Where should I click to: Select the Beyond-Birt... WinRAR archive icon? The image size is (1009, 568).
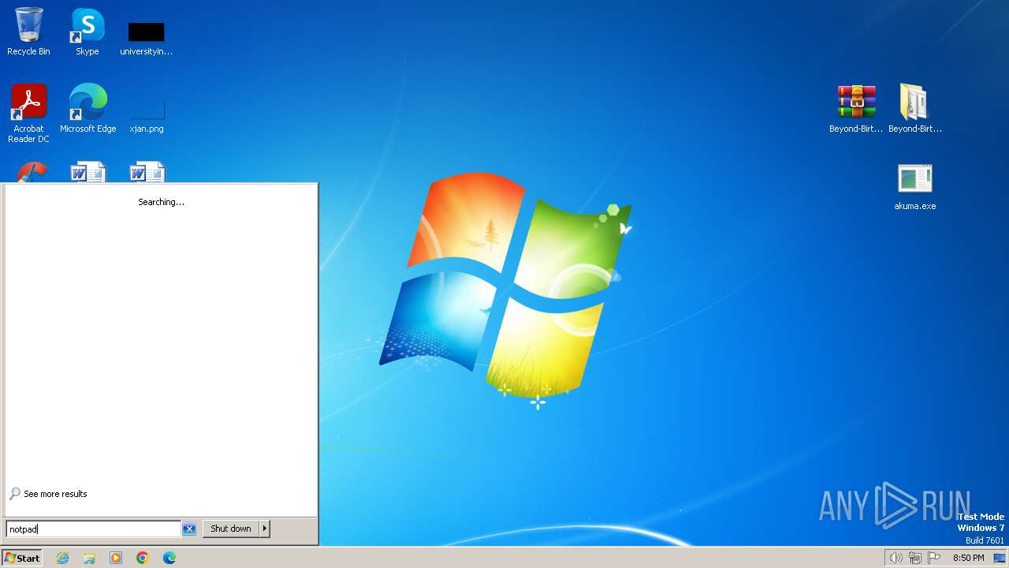click(856, 108)
